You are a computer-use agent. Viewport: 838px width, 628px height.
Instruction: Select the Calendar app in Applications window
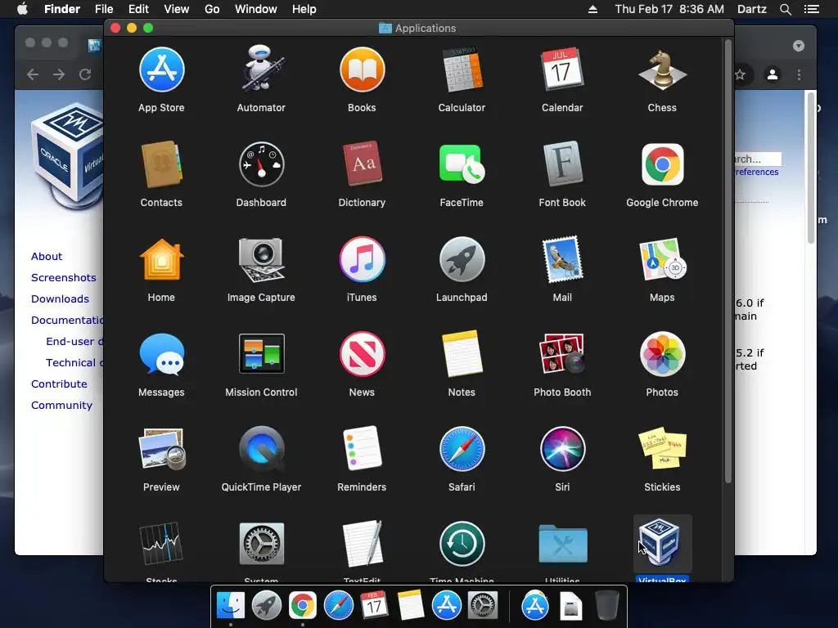click(562, 70)
